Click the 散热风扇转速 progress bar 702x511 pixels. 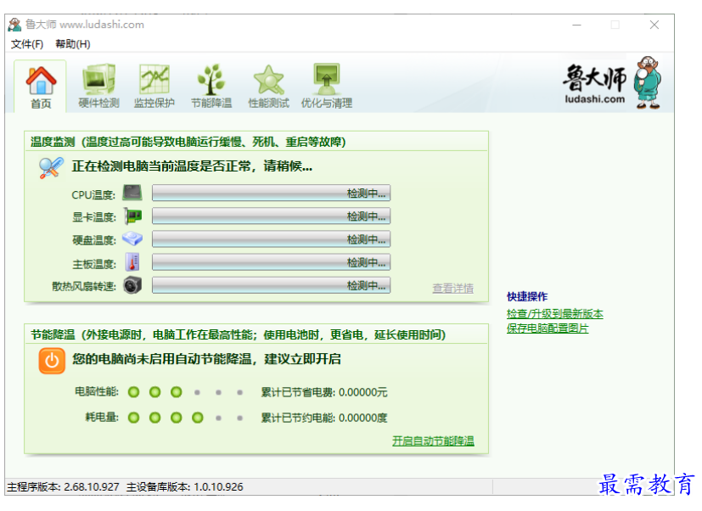coord(272,285)
